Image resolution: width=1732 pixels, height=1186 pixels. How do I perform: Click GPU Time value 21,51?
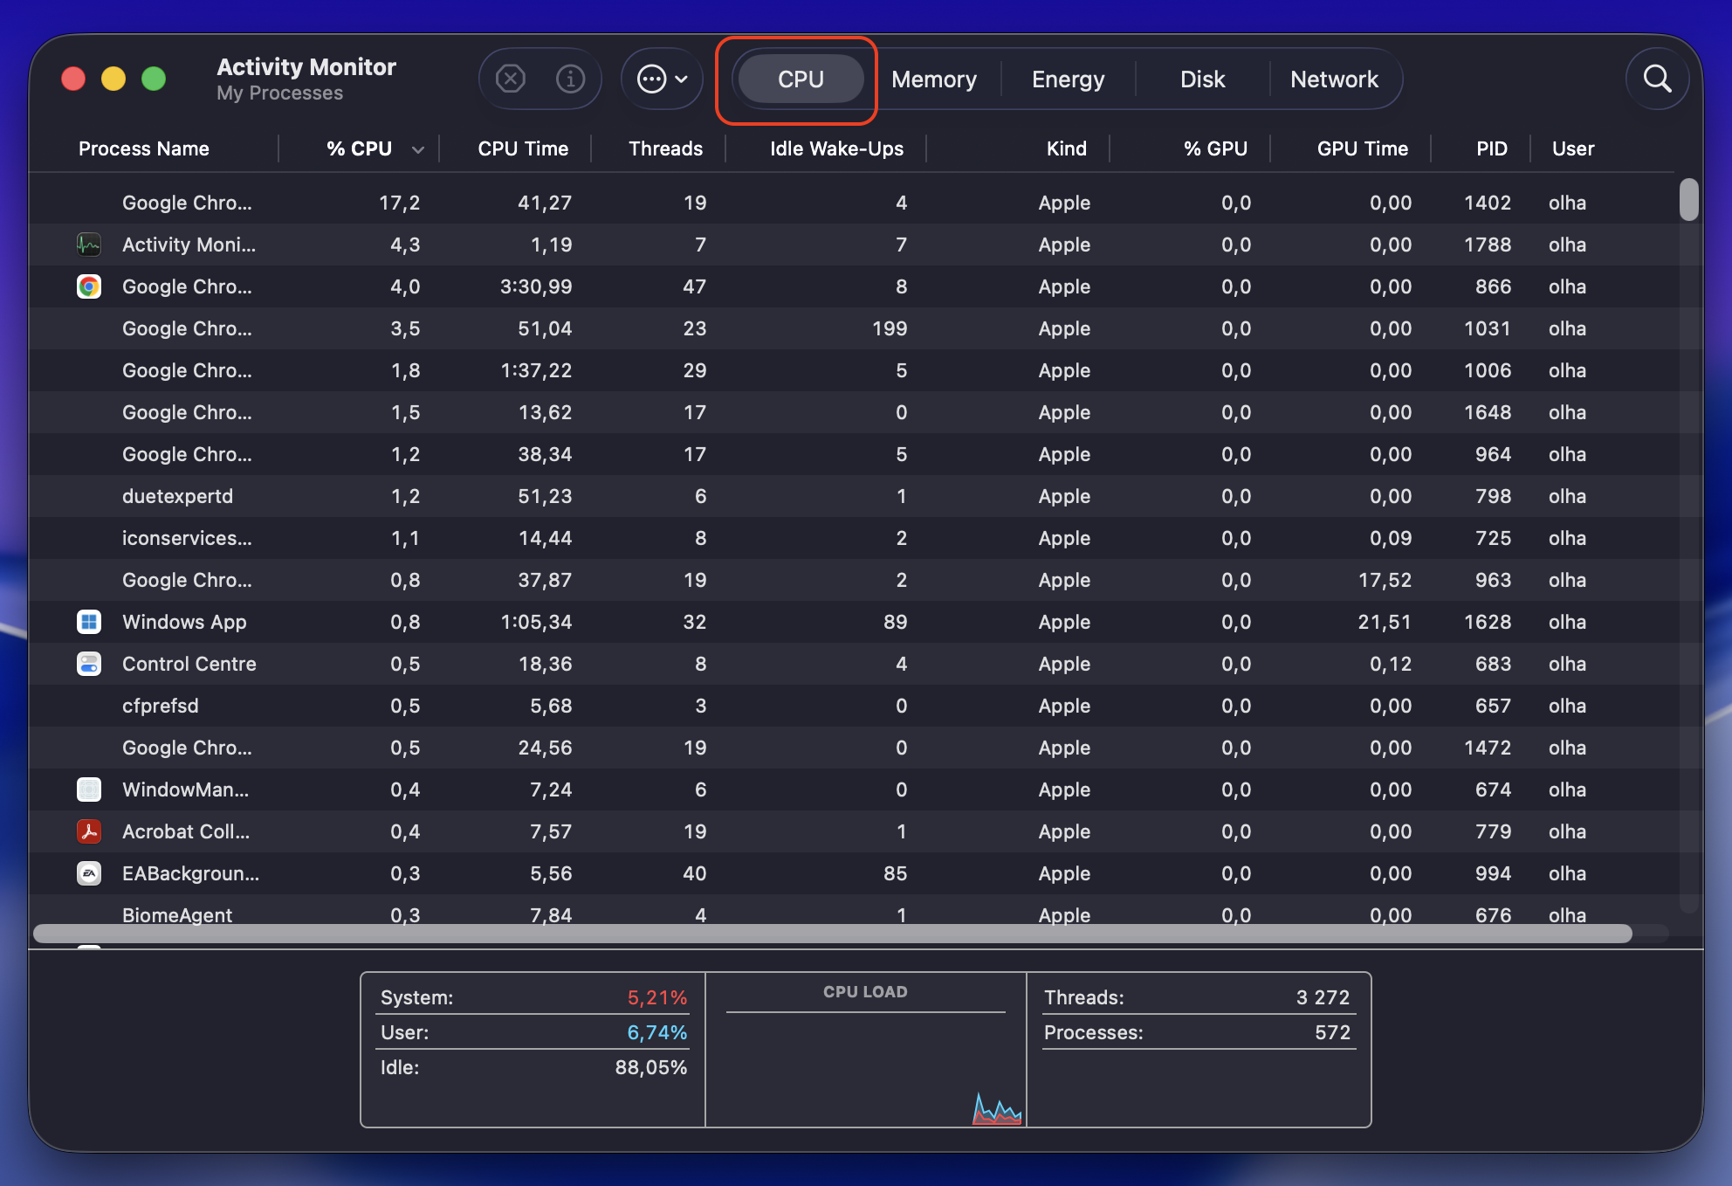pyautogui.click(x=1385, y=622)
